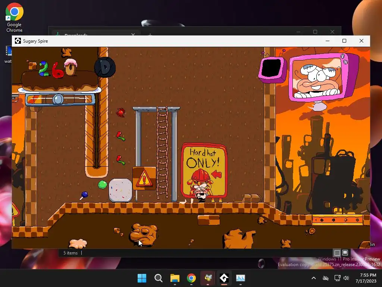Click the blue lollipop collectible
Image resolution: width=382 pixels, height=287 pixels.
(84, 195)
